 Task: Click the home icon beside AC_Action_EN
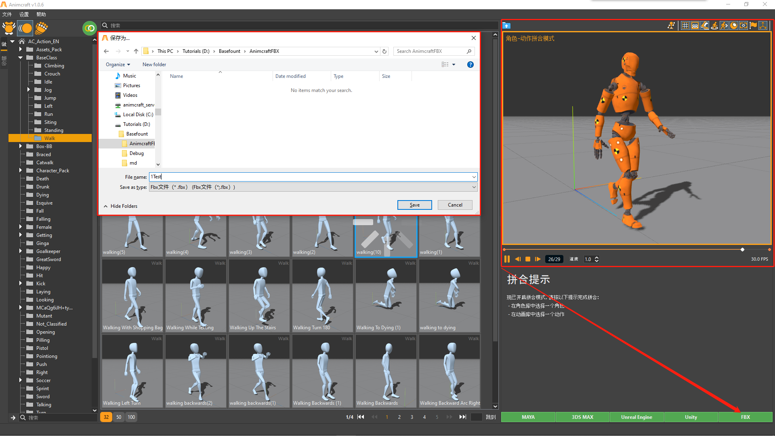(x=22, y=41)
